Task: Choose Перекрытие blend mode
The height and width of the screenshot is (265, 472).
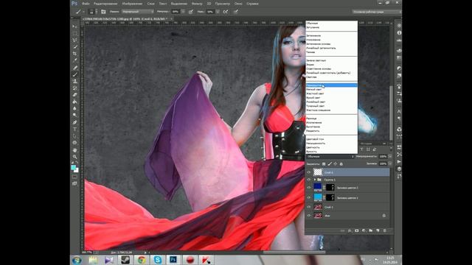Action: (x=331, y=85)
